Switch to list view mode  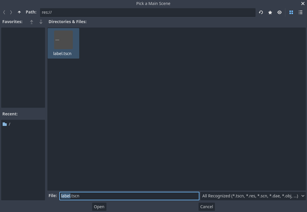click(x=301, y=12)
